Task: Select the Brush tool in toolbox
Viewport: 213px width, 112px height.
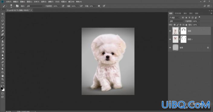Action: click(2, 38)
